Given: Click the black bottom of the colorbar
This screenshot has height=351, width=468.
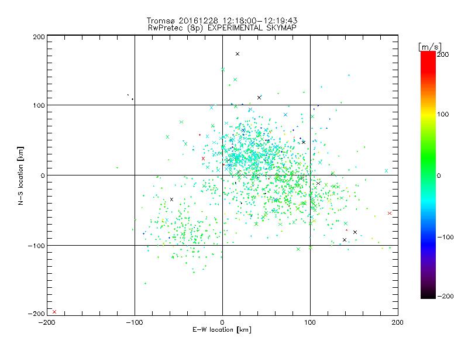Looking at the screenshot, I should coord(428,294).
